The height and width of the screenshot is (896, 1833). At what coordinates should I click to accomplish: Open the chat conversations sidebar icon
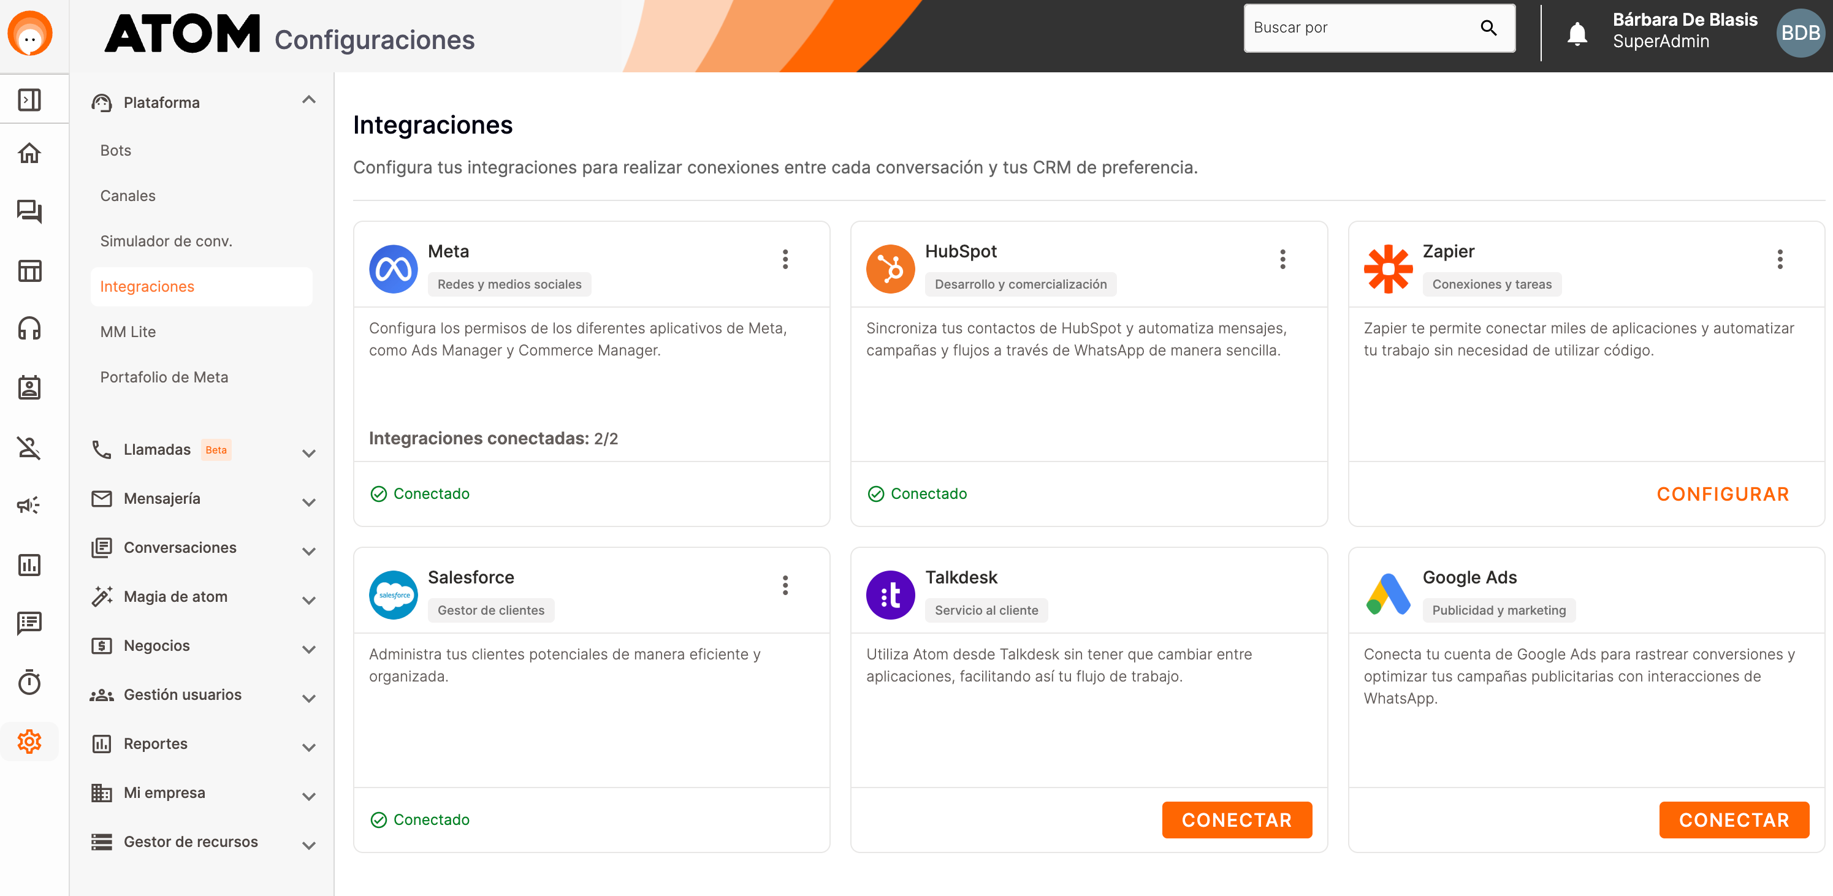(29, 211)
